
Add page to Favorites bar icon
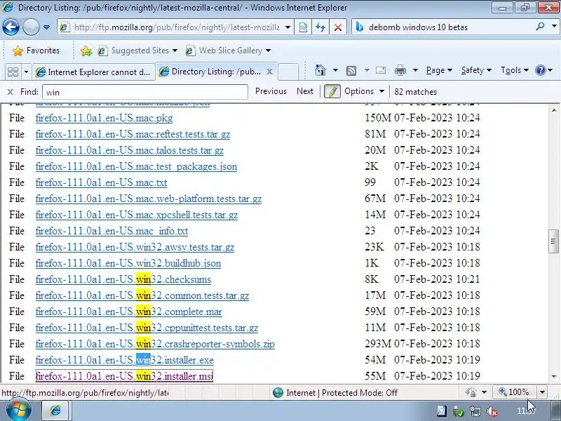(86, 51)
